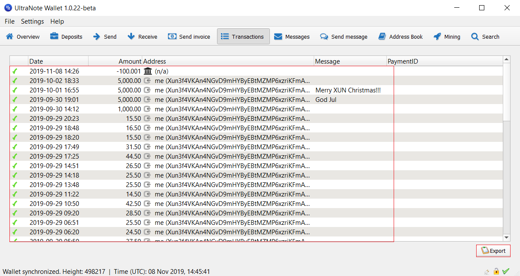This screenshot has width=520, height=276.
Task: Open the Help menu
Action: (57, 21)
